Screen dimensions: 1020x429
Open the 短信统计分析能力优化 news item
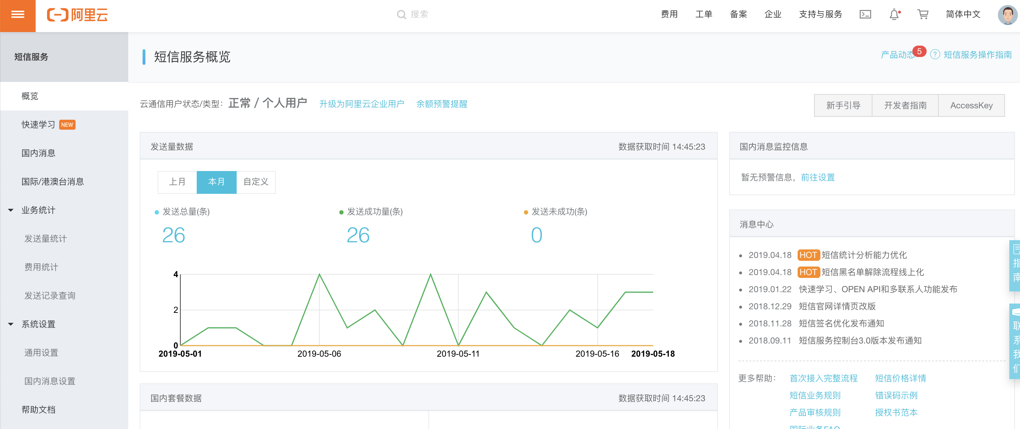tap(864, 255)
